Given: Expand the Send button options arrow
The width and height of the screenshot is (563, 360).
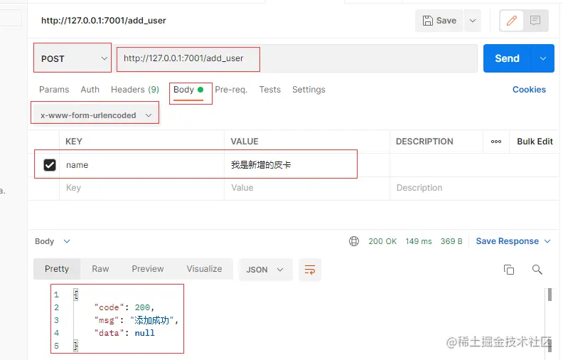Looking at the screenshot, I should (543, 58).
